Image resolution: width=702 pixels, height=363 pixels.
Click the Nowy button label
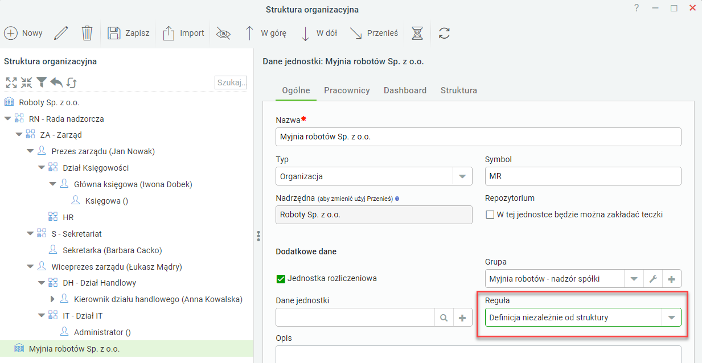click(32, 33)
